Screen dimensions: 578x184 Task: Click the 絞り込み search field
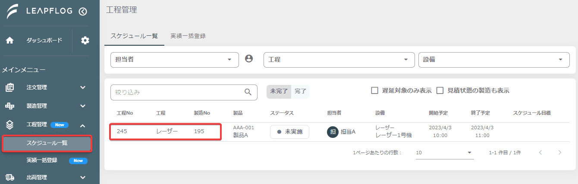click(184, 92)
